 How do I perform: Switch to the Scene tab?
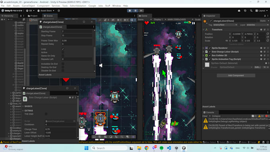click(x=48, y=16)
